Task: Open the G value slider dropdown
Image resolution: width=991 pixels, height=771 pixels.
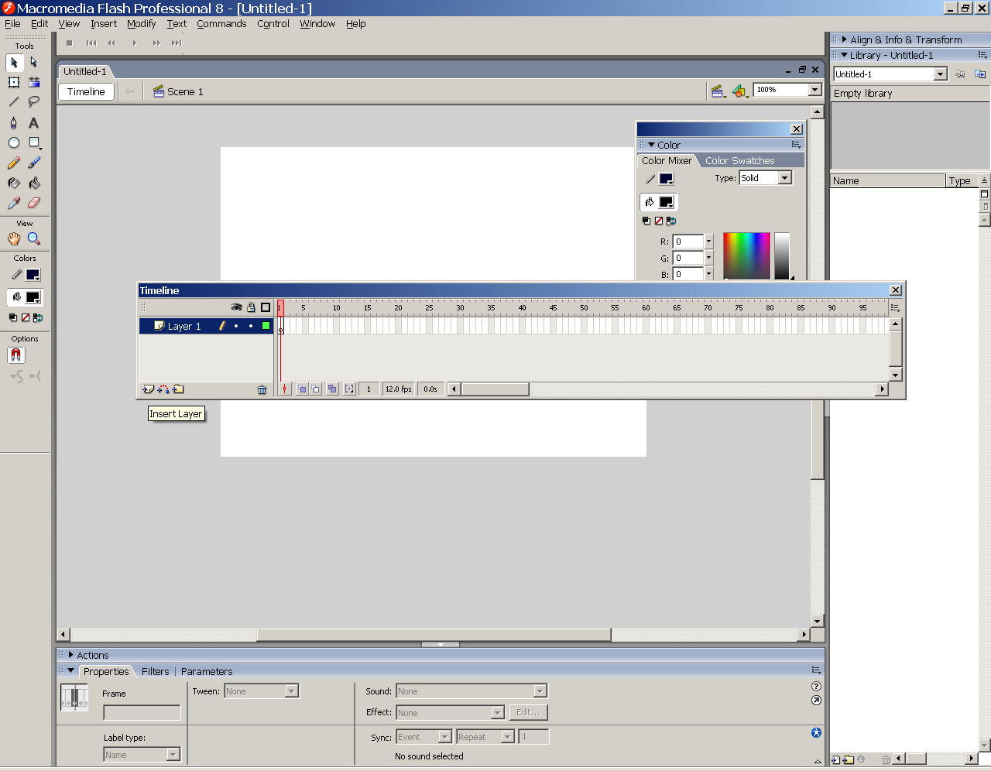Action: [x=708, y=258]
